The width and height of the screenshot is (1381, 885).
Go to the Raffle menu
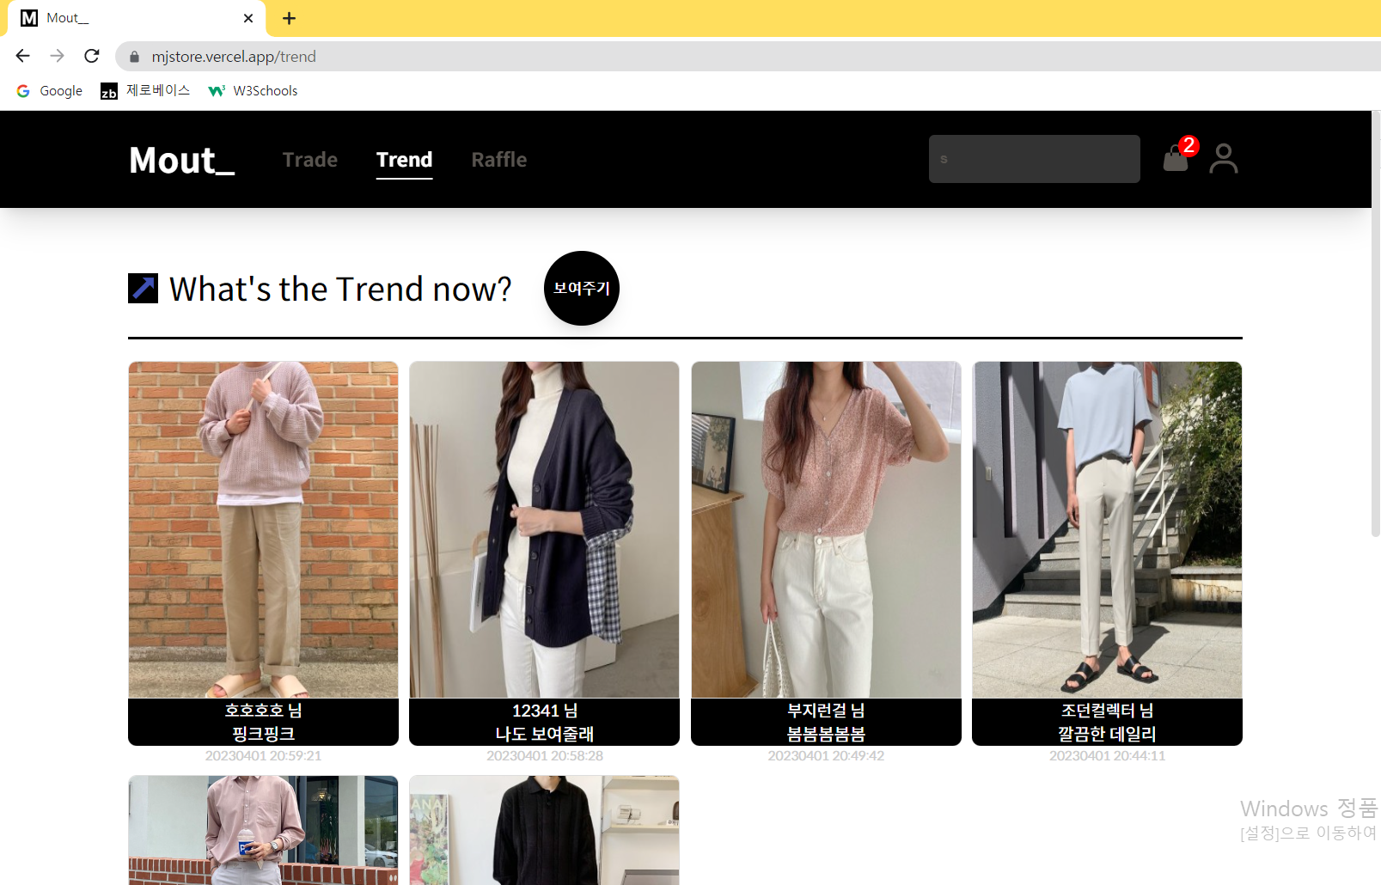coord(499,160)
